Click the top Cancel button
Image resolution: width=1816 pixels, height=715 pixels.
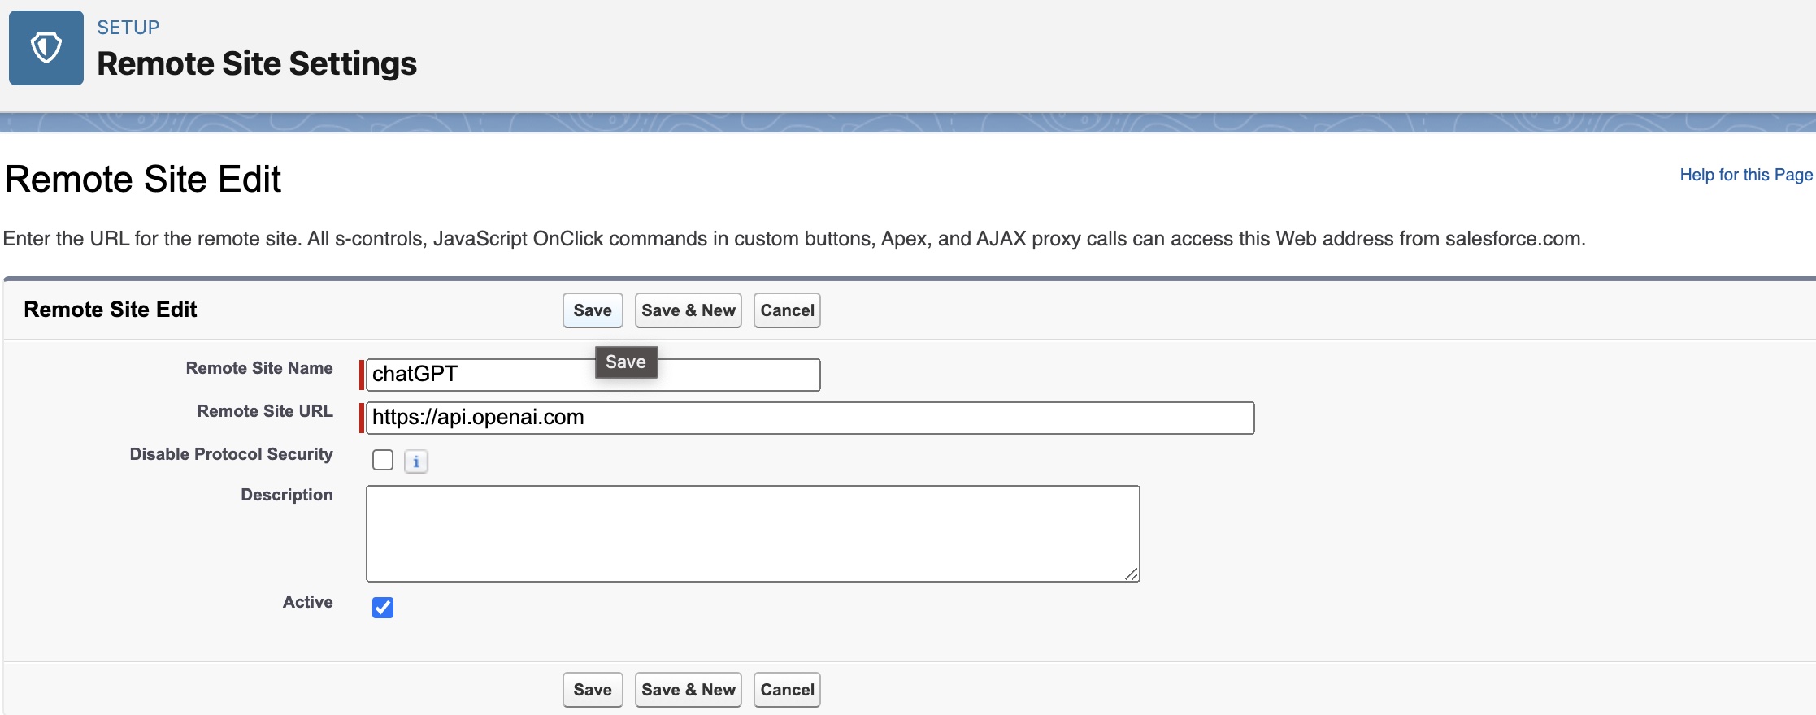(x=787, y=310)
